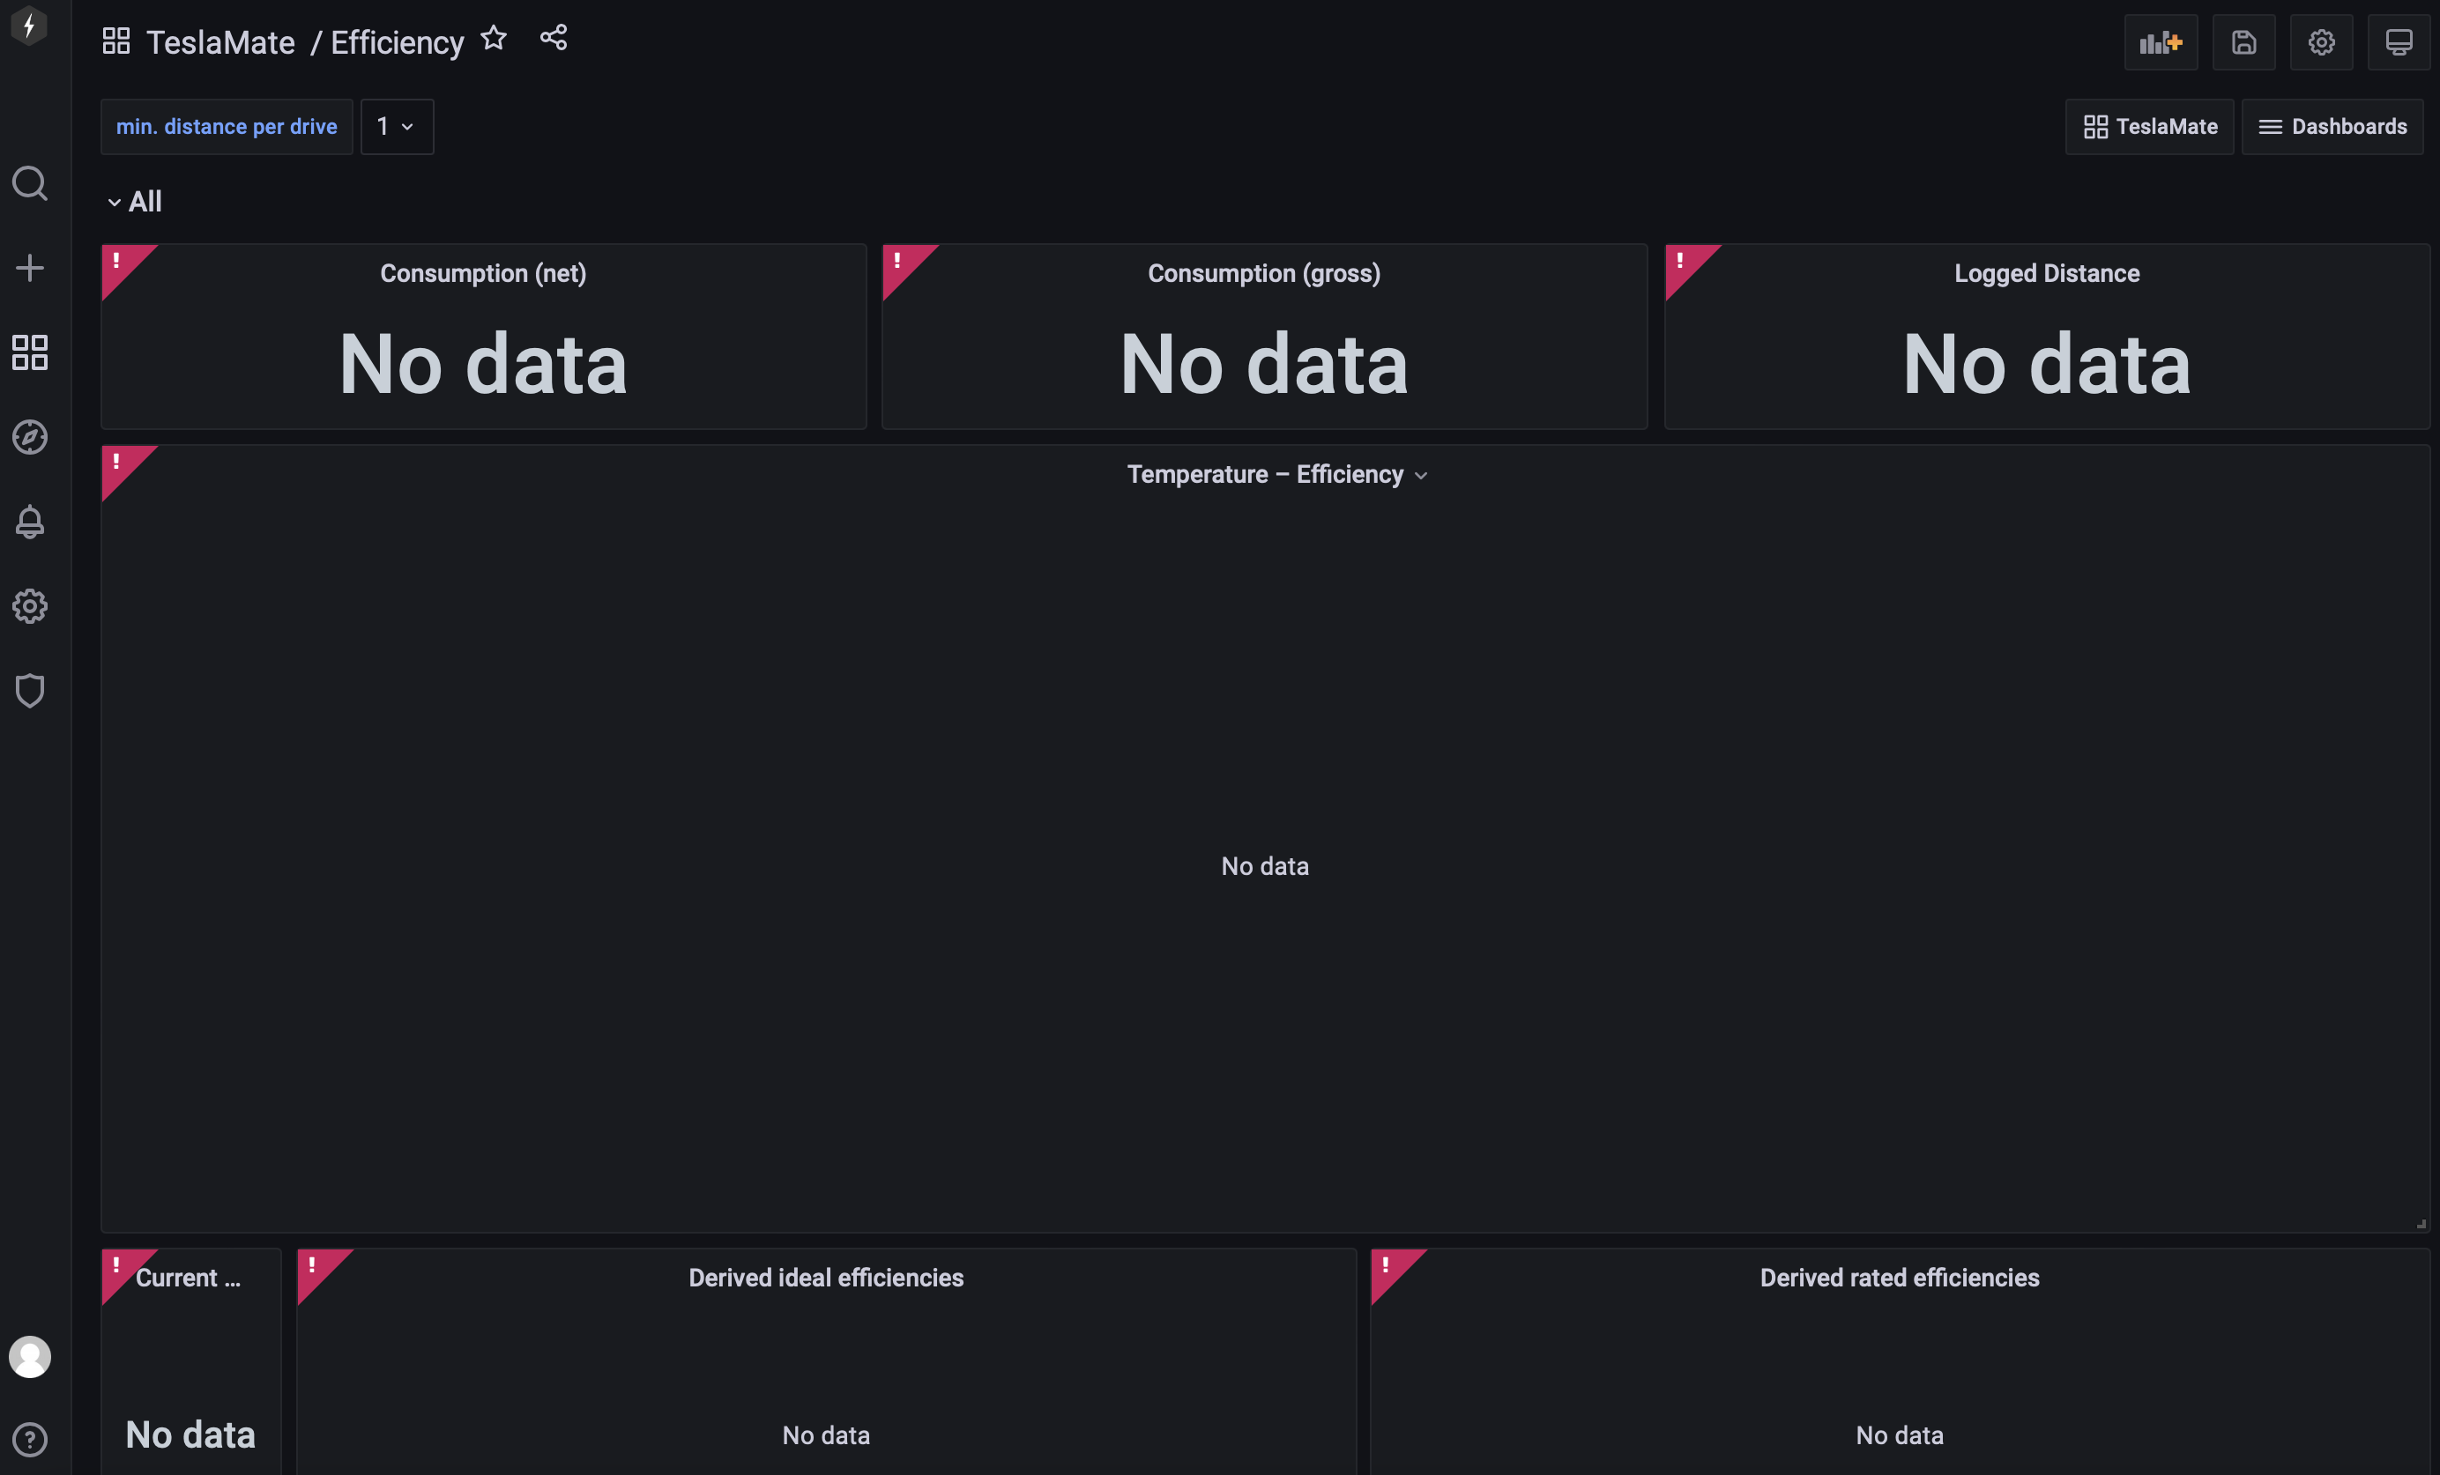Click the Add panel icon
The width and height of the screenshot is (2440, 1475).
coord(2161,42)
